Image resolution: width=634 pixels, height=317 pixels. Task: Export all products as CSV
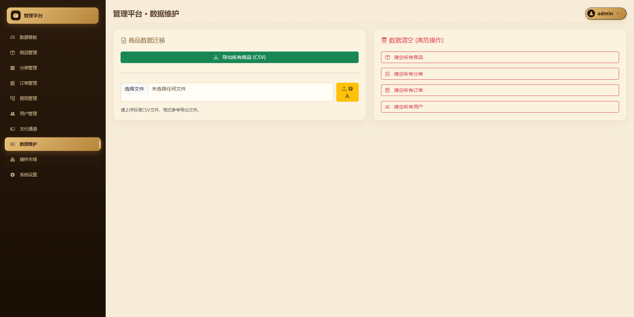point(239,57)
